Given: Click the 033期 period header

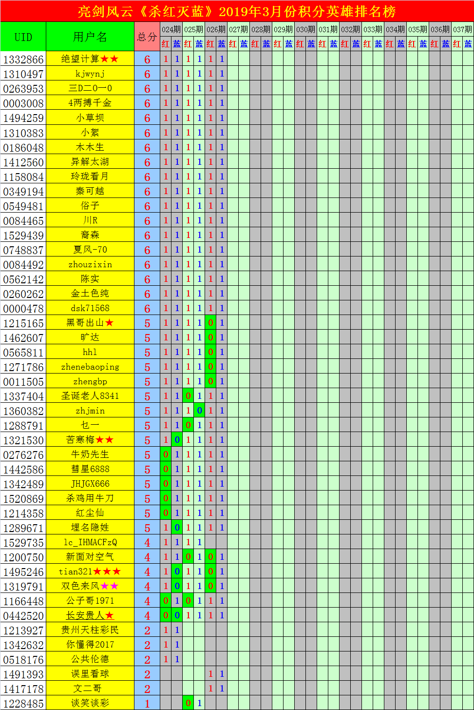Looking at the screenshot, I should [373, 29].
